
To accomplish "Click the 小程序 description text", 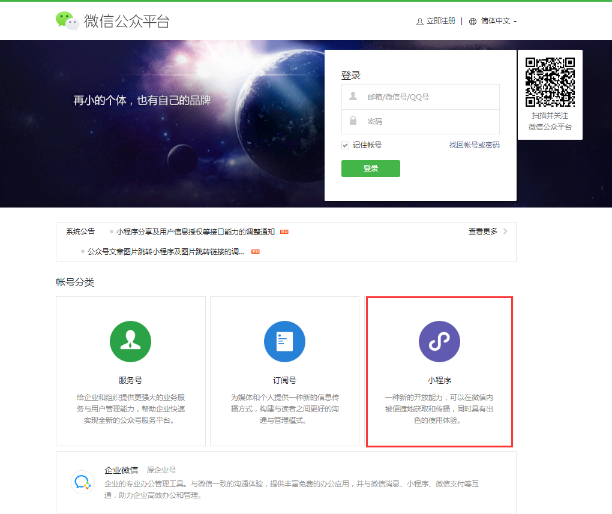I will point(439,408).
